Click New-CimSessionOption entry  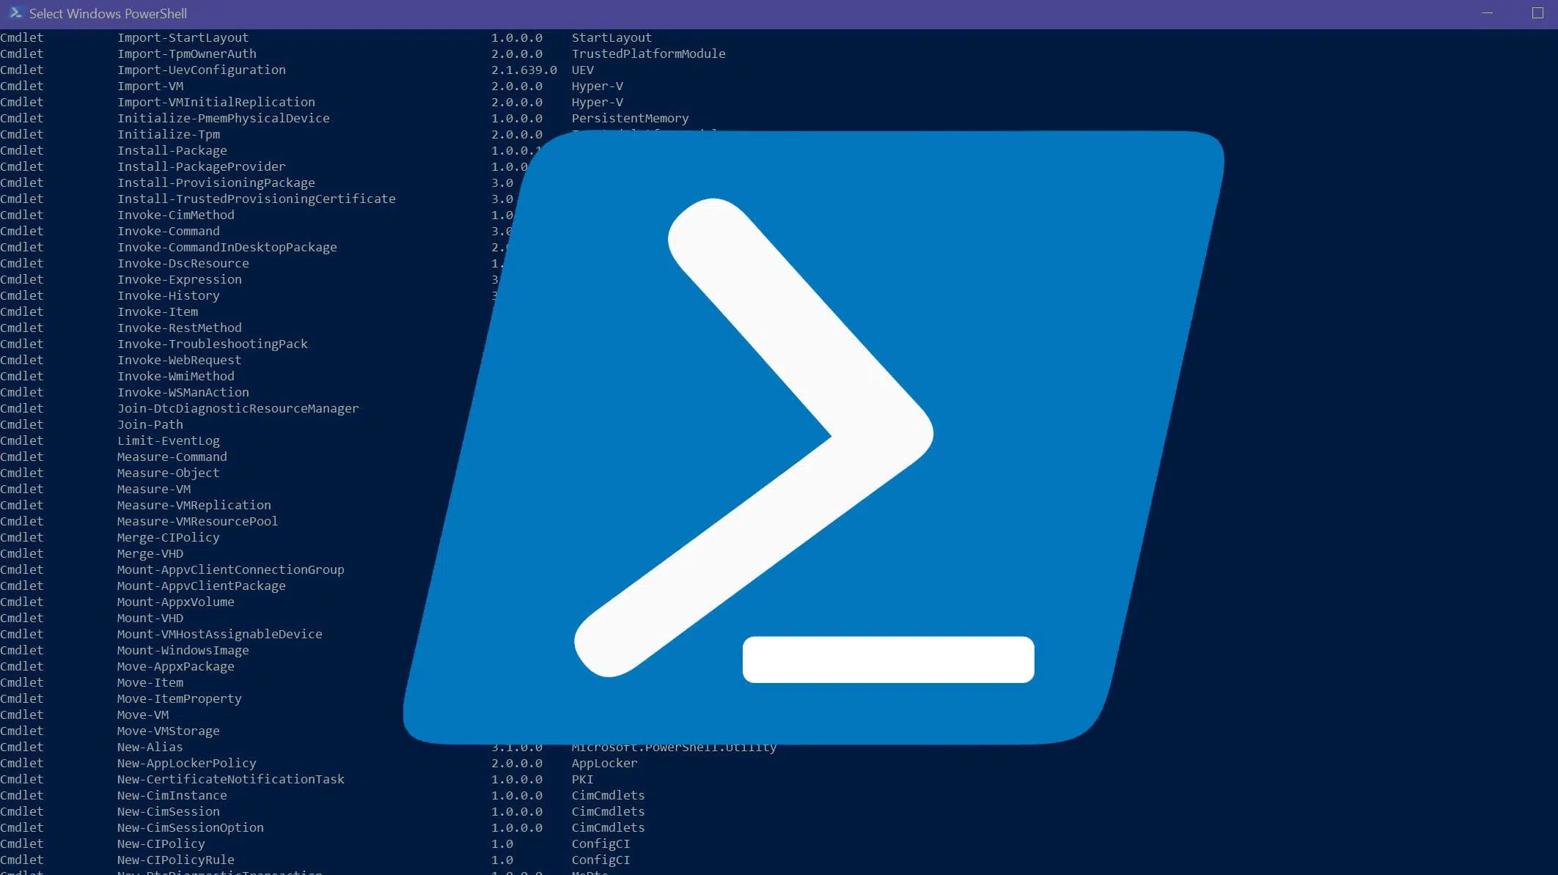tap(191, 828)
